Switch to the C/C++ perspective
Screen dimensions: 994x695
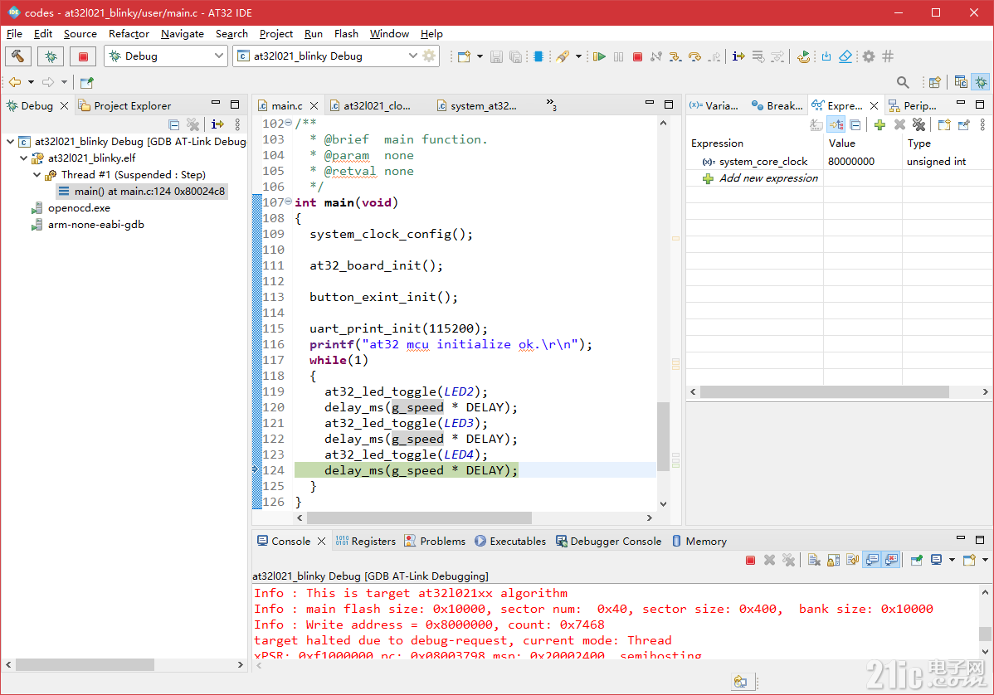(961, 82)
